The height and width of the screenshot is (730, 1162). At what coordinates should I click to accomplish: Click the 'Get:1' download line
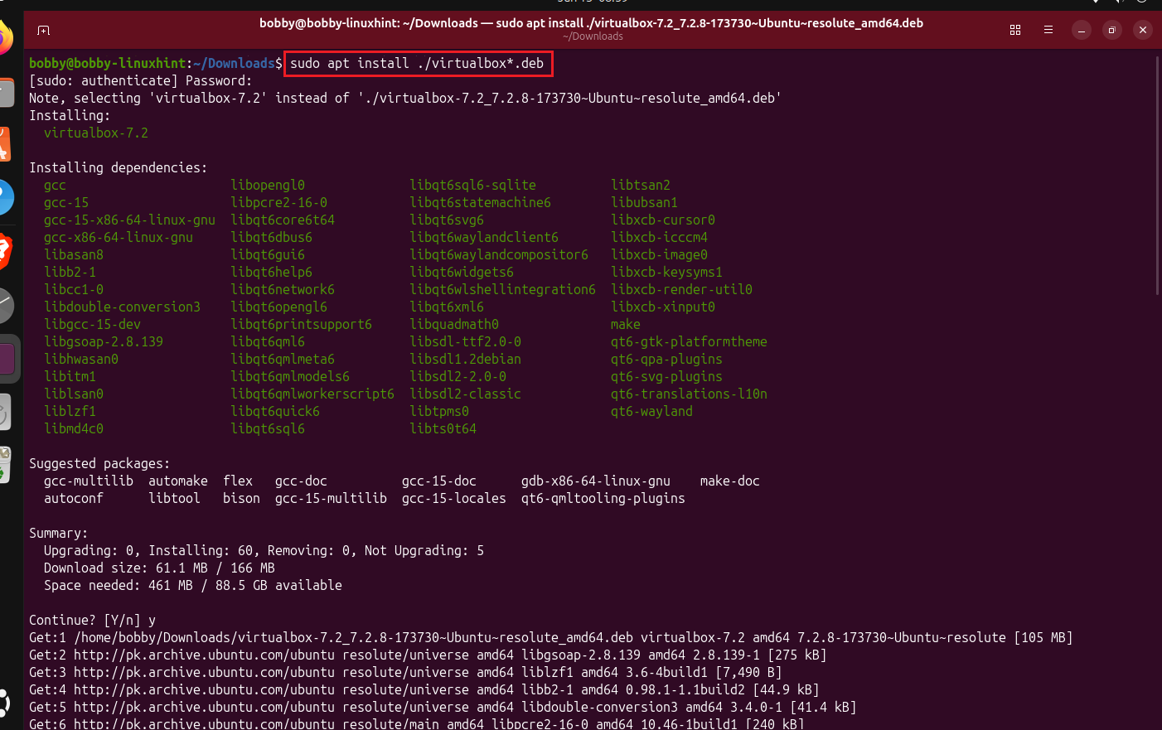coord(551,637)
